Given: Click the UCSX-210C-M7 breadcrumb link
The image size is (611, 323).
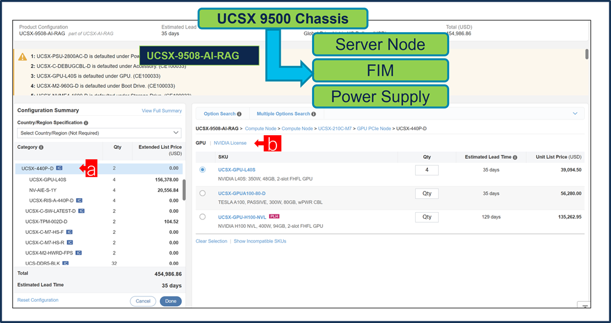Looking at the screenshot, I should [336, 128].
